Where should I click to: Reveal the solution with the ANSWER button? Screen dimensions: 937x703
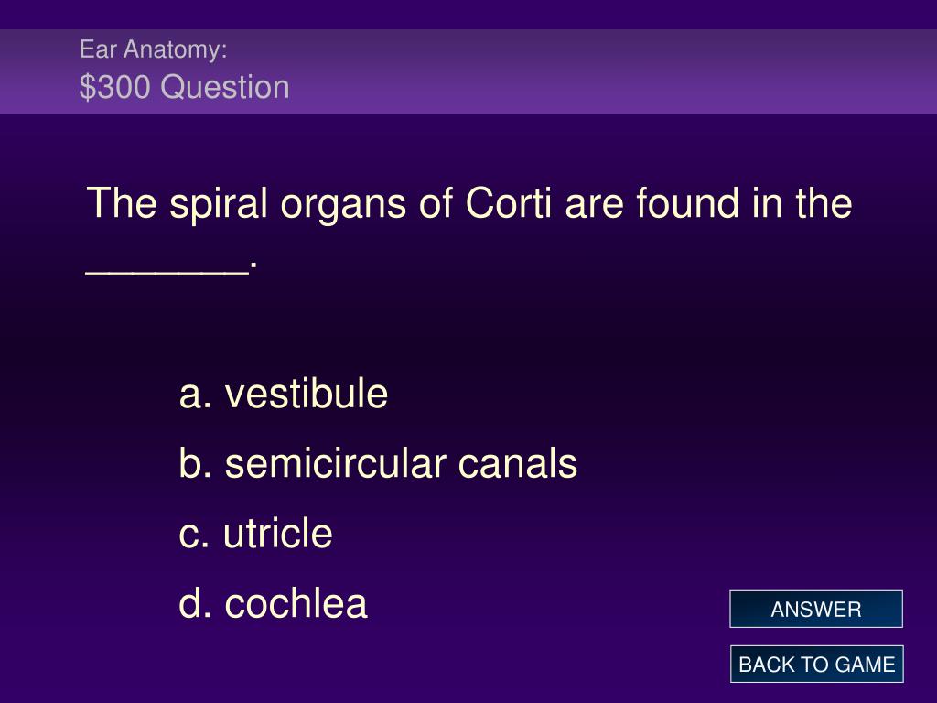815,609
